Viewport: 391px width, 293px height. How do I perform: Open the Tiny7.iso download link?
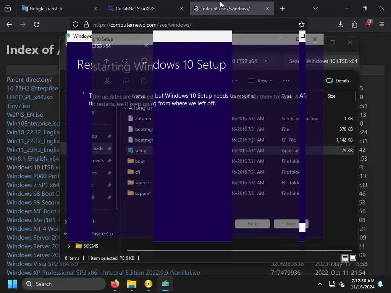point(18,106)
